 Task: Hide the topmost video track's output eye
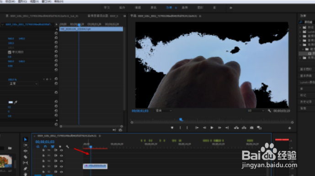(x=61, y=150)
